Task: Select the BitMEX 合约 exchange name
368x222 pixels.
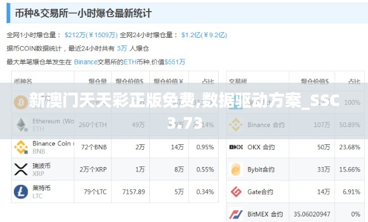Action: [x=265, y=214]
